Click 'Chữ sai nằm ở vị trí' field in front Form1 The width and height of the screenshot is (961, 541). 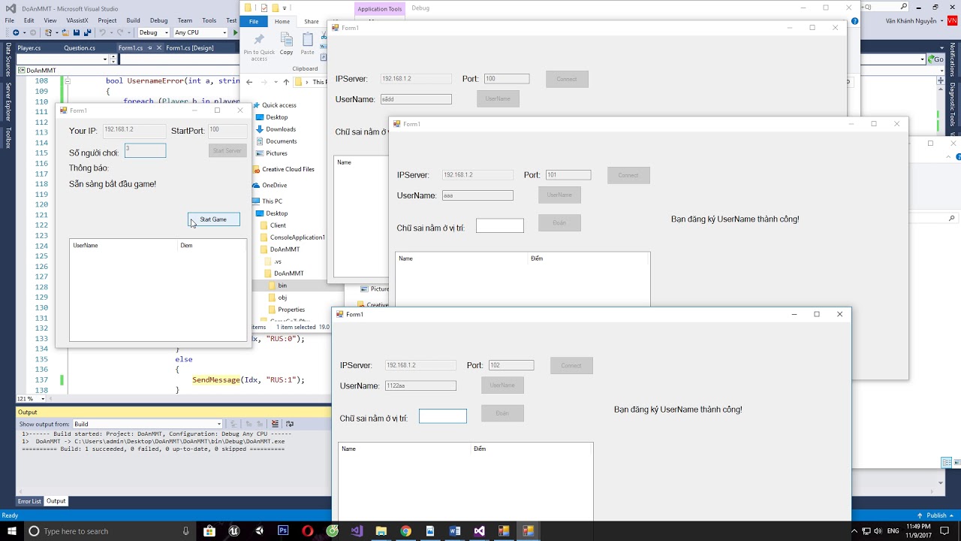443,416
